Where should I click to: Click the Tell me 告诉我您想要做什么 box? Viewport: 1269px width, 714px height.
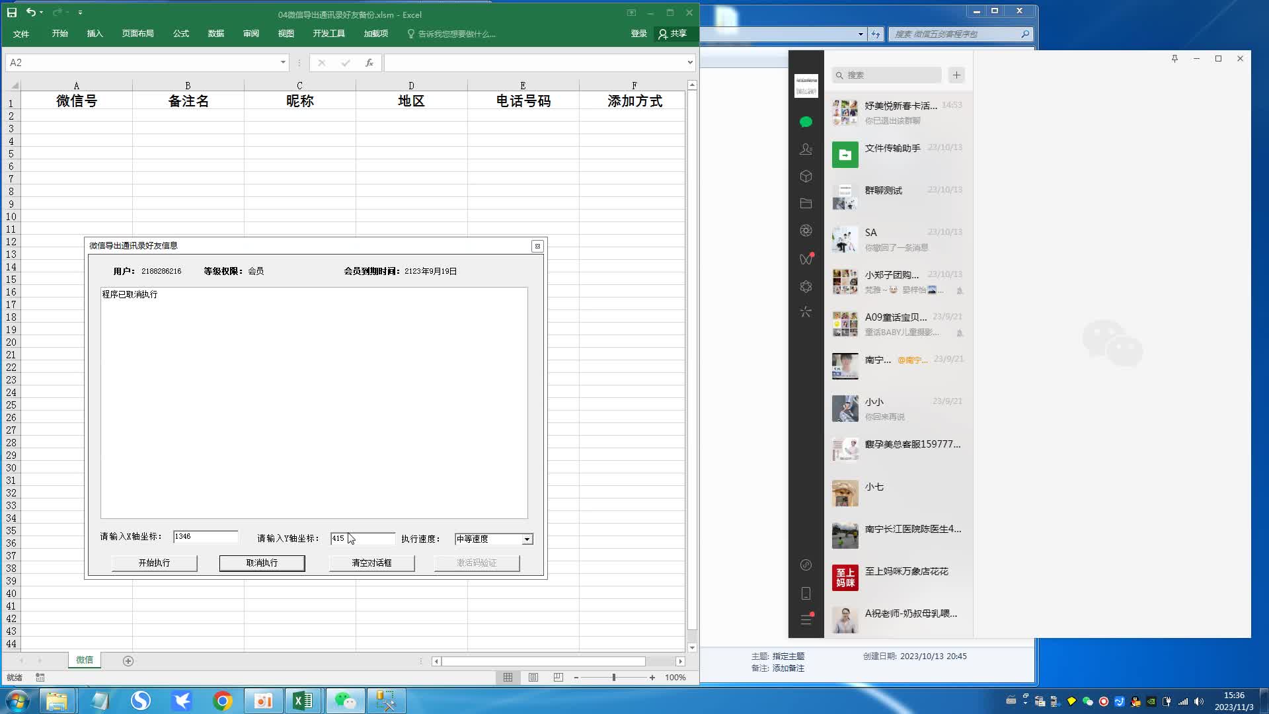pos(451,34)
